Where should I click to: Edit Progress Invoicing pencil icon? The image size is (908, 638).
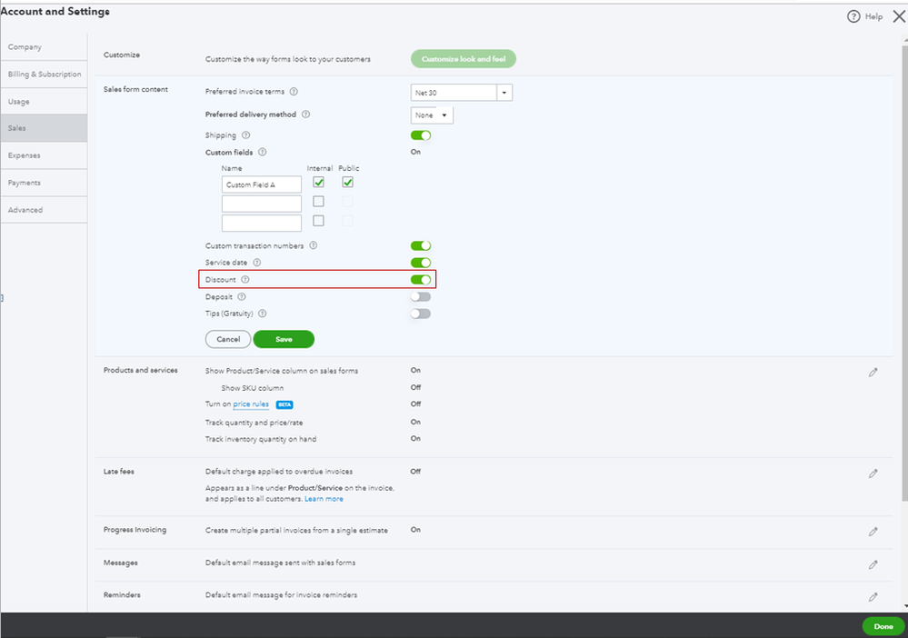click(873, 532)
